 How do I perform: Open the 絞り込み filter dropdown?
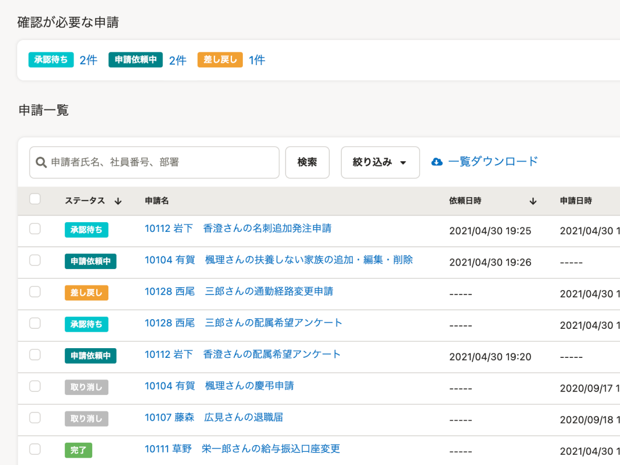(380, 162)
